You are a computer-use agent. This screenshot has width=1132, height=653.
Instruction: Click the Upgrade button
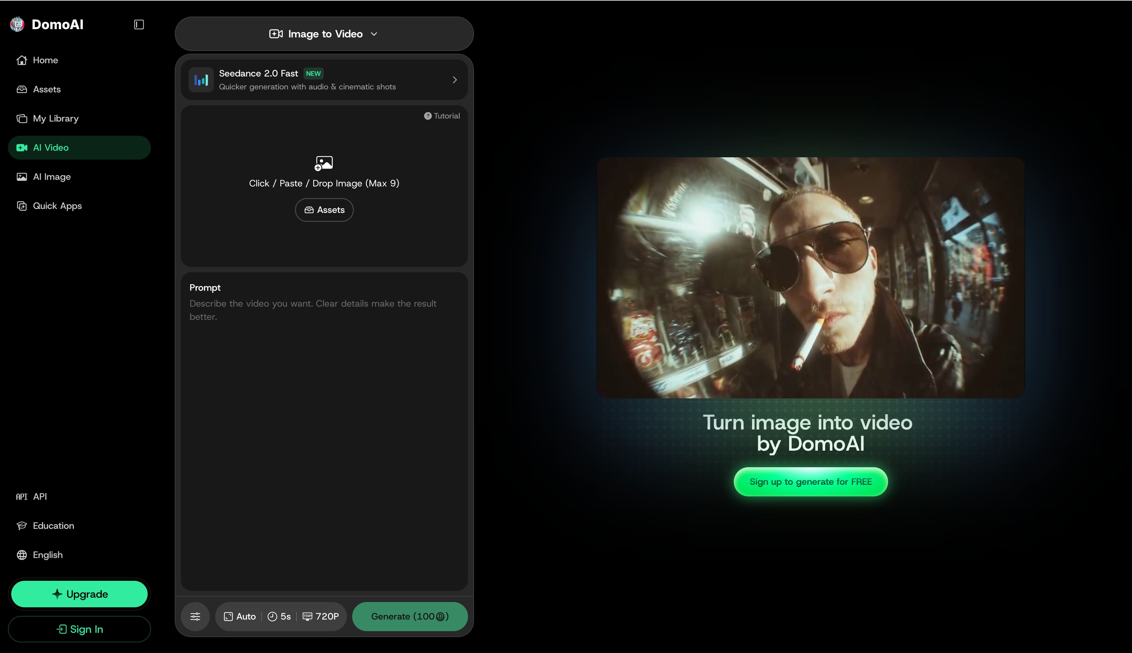click(x=79, y=594)
